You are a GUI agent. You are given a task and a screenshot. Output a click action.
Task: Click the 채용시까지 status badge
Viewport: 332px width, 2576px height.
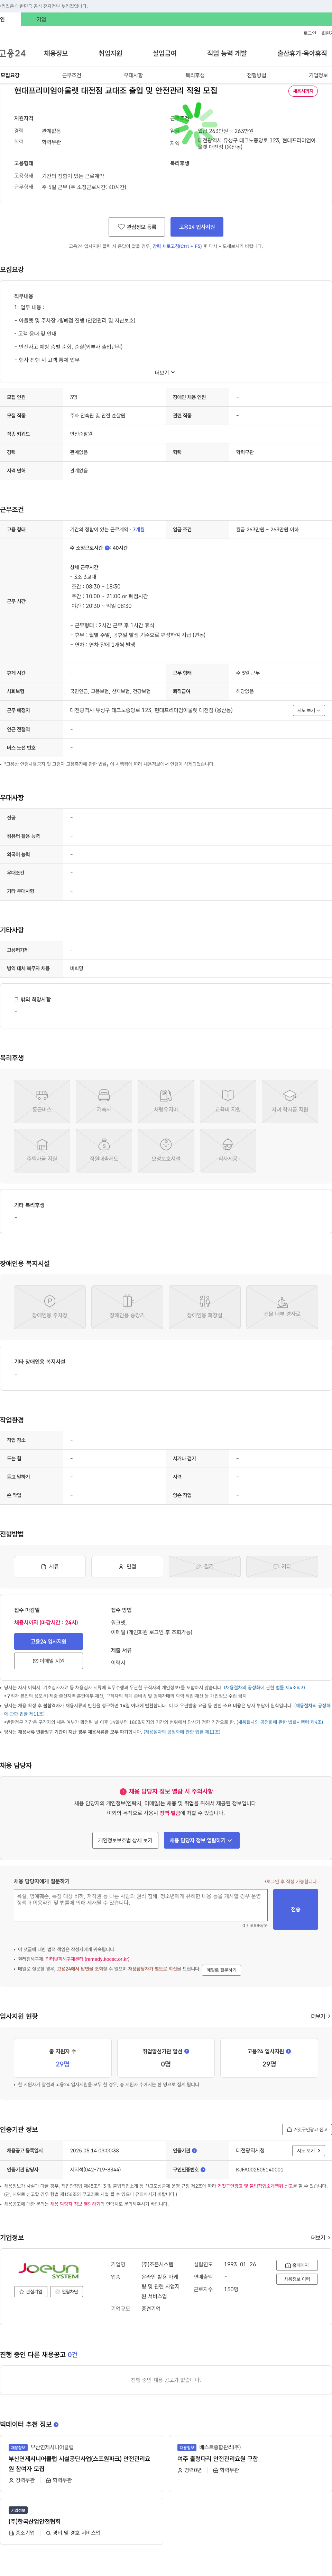pos(302,91)
